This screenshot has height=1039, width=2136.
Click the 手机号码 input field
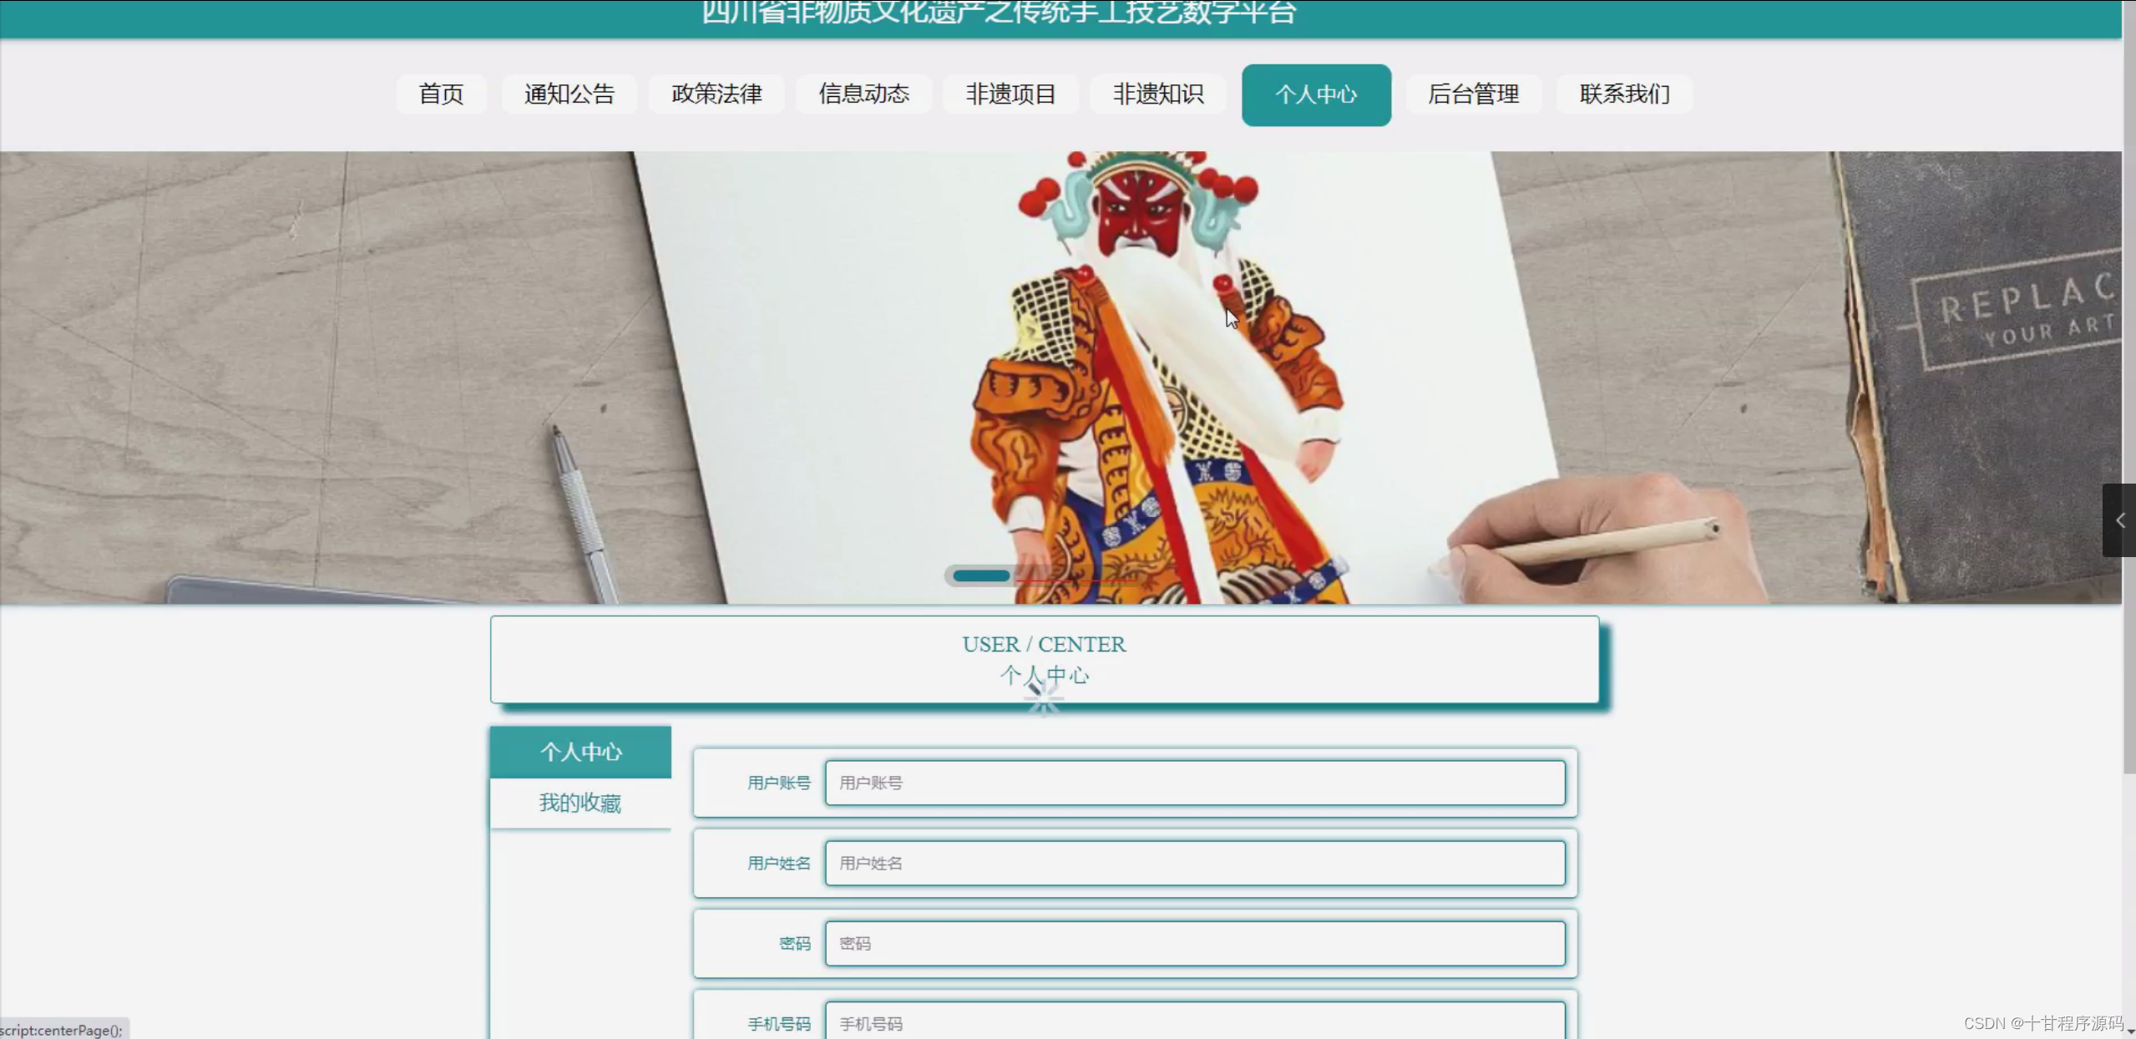coord(1194,1022)
